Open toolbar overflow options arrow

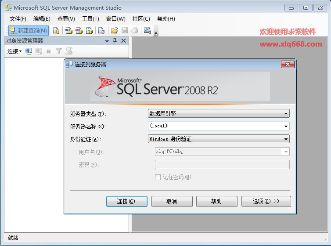(156, 33)
